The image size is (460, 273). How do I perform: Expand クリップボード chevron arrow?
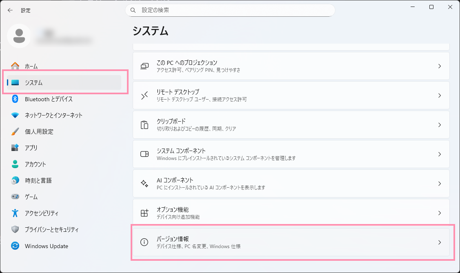[440, 125]
